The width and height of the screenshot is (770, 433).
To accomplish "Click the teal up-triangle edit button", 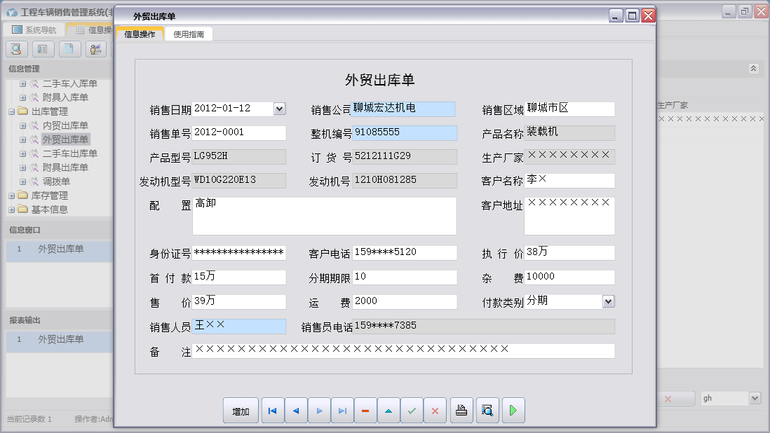I will pyautogui.click(x=389, y=411).
